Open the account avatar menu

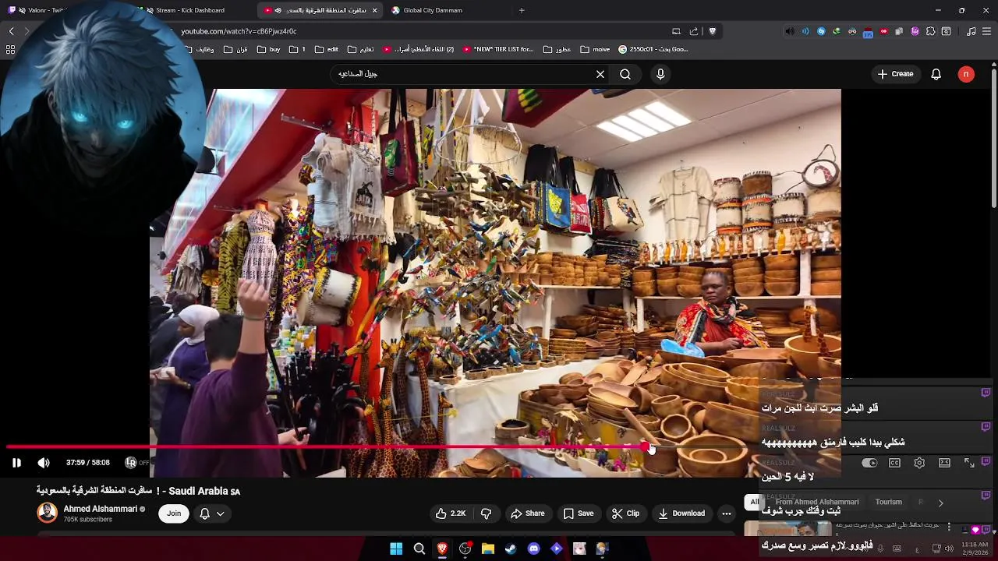click(x=966, y=74)
